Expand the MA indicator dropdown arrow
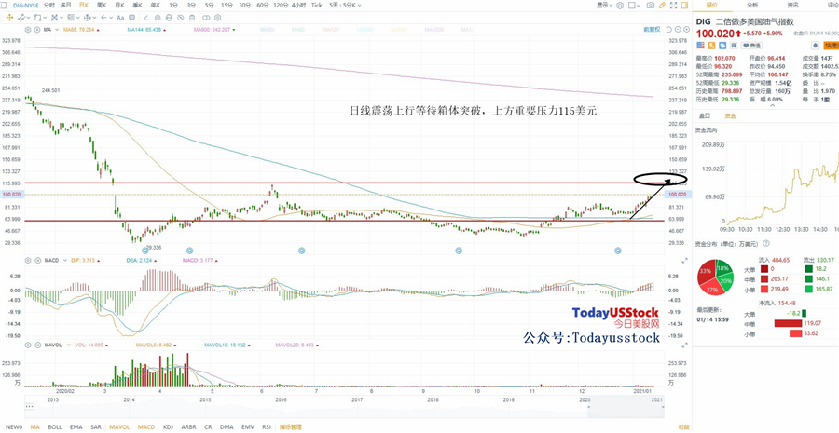The image size is (839, 433). tap(57, 30)
